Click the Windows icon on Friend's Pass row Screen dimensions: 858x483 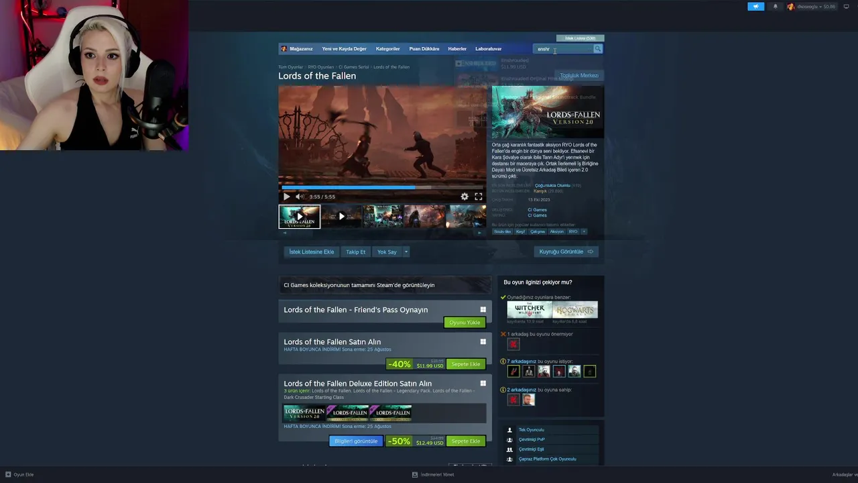pos(483,309)
